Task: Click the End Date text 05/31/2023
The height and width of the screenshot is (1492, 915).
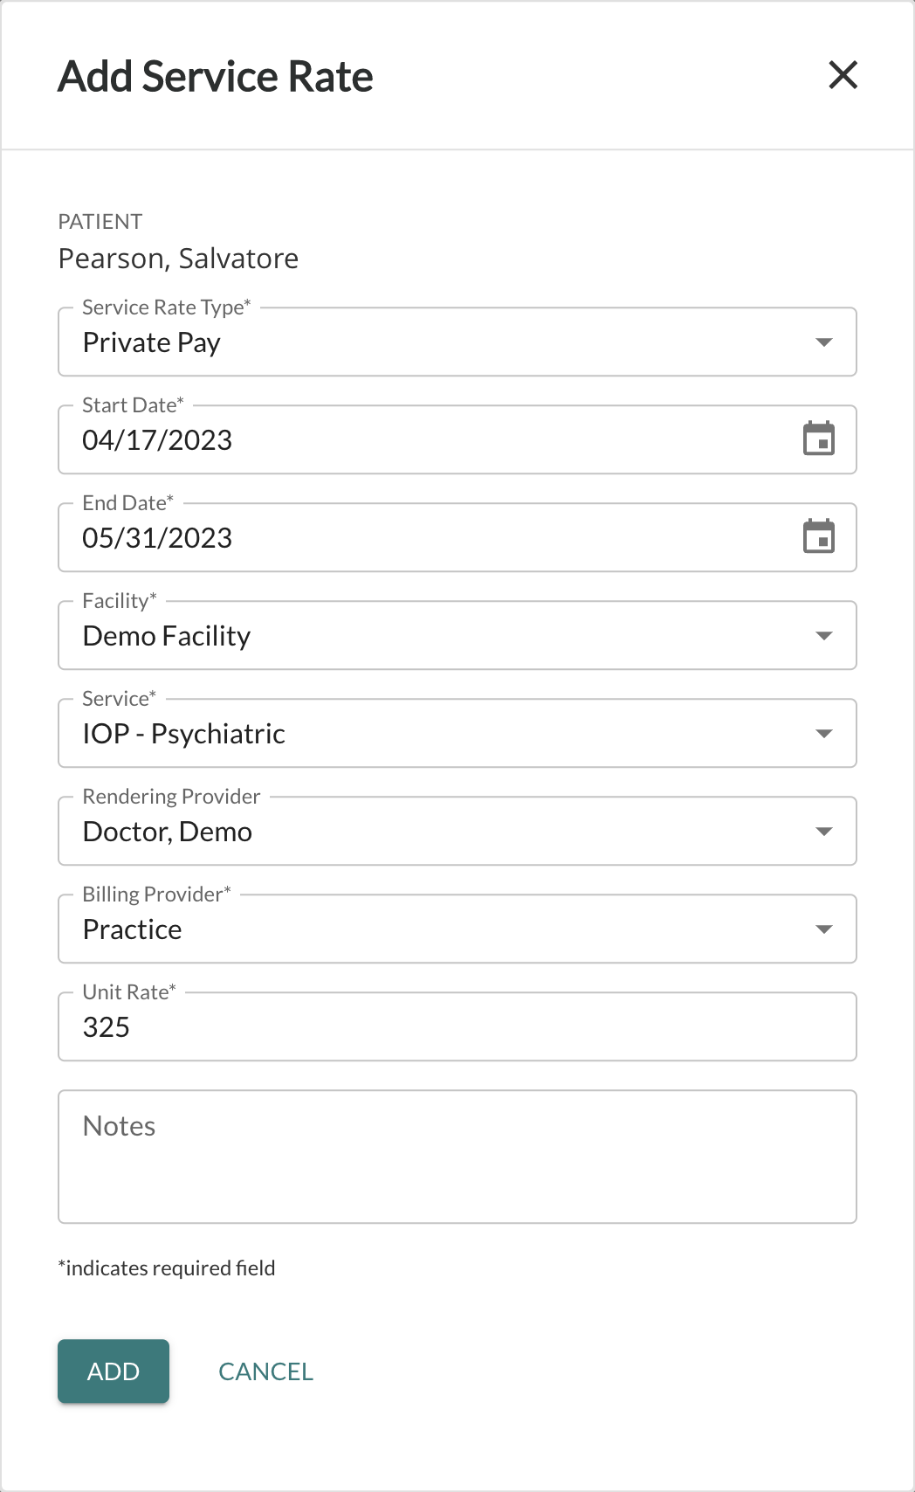Action: pyautogui.click(x=158, y=538)
